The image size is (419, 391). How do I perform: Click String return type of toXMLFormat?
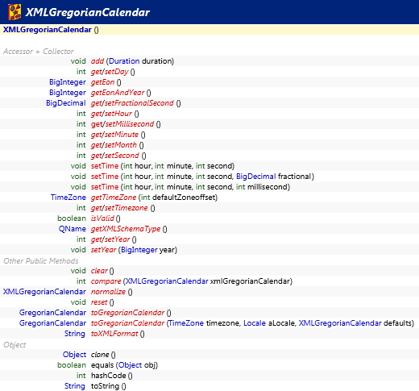(x=75, y=334)
